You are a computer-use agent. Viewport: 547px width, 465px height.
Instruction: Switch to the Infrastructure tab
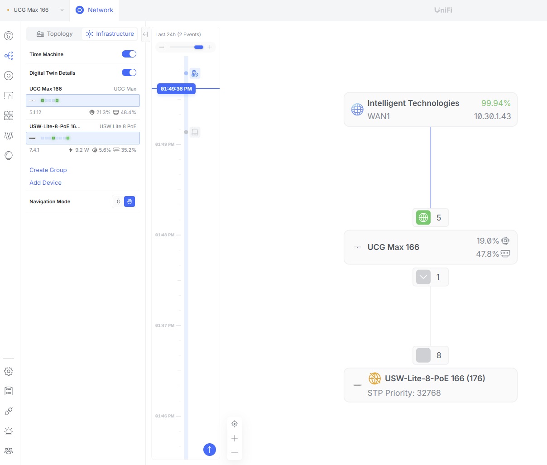coord(110,34)
